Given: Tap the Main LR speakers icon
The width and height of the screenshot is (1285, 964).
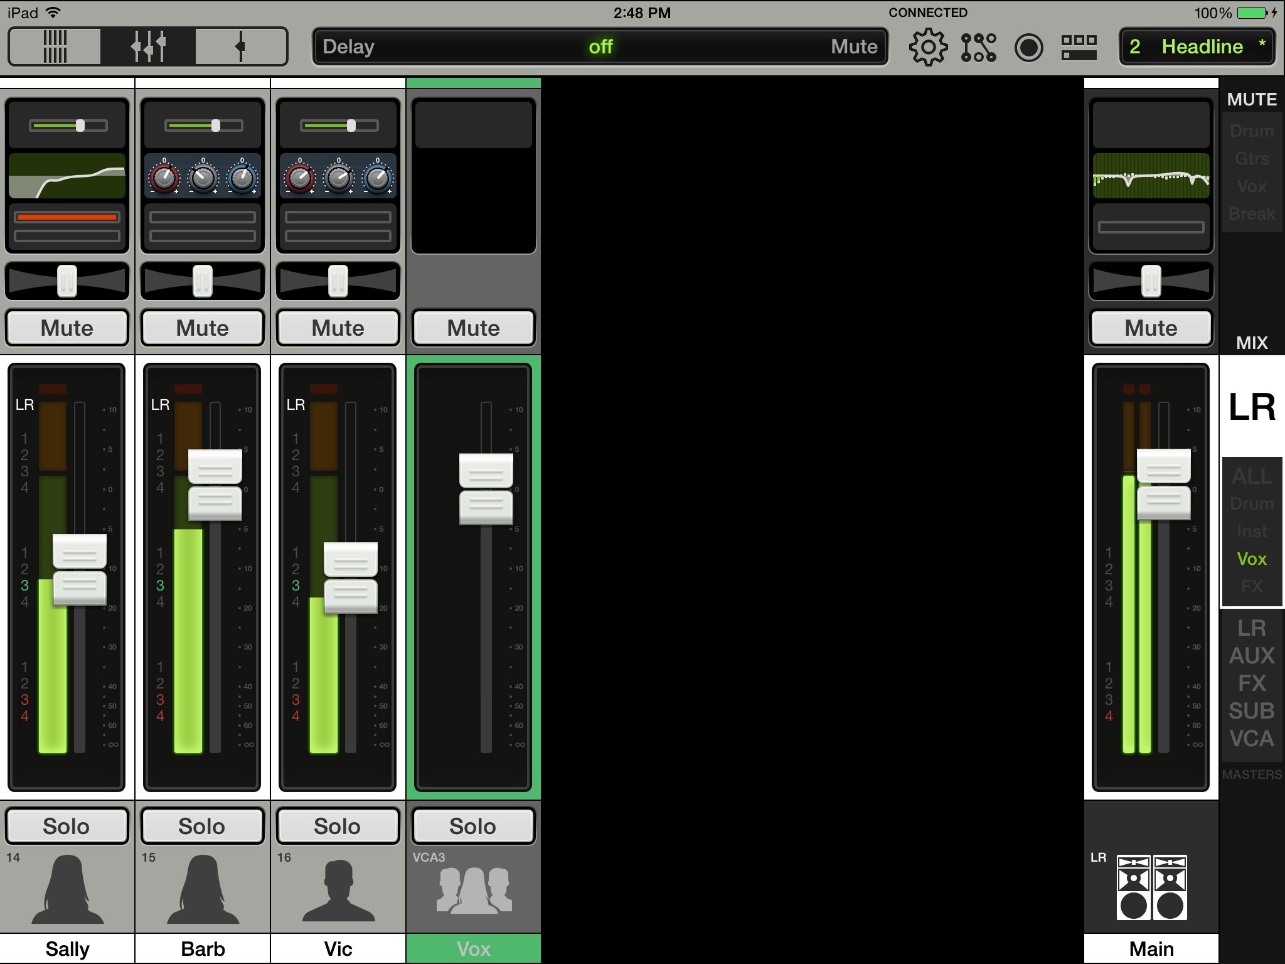Looking at the screenshot, I should pyautogui.click(x=1151, y=887).
